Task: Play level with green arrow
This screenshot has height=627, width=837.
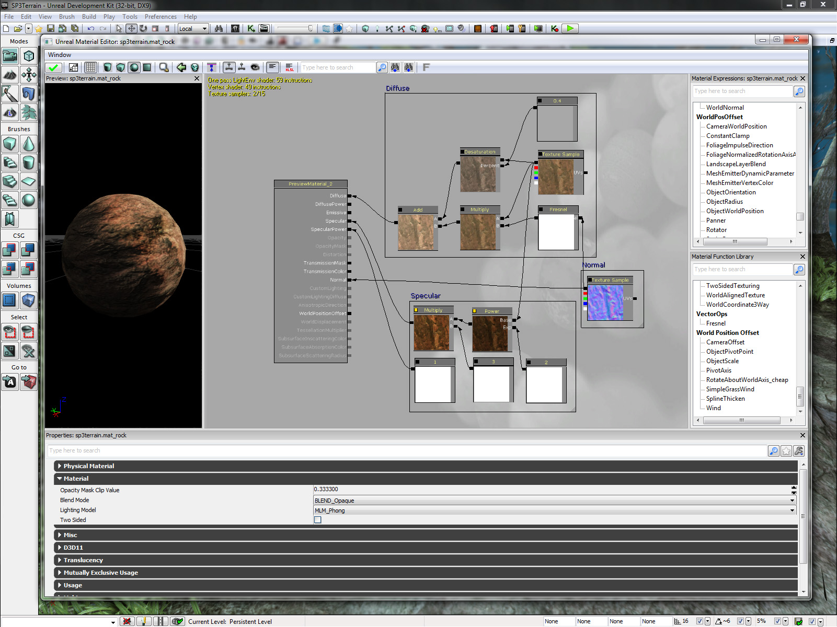Action: tap(570, 29)
